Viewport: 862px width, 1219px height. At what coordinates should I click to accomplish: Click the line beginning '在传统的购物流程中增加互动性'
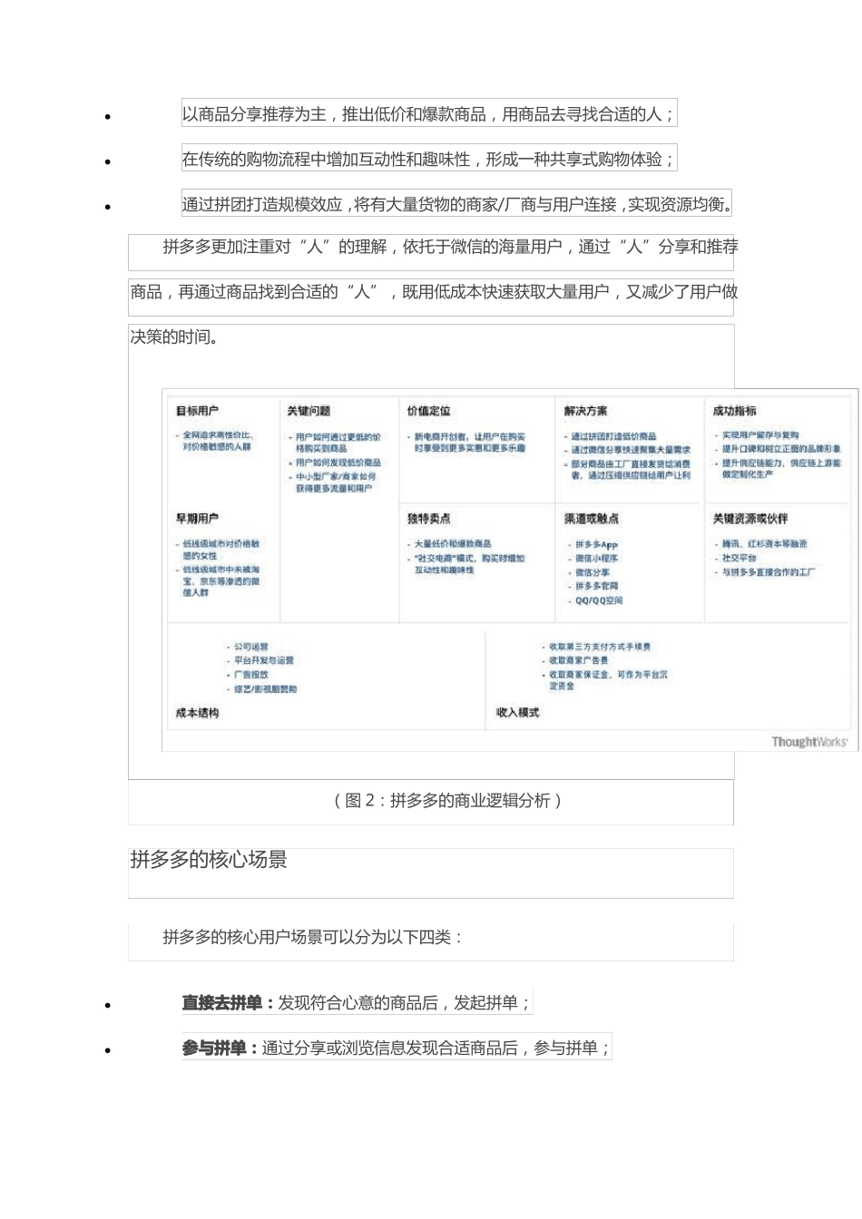[x=429, y=160]
